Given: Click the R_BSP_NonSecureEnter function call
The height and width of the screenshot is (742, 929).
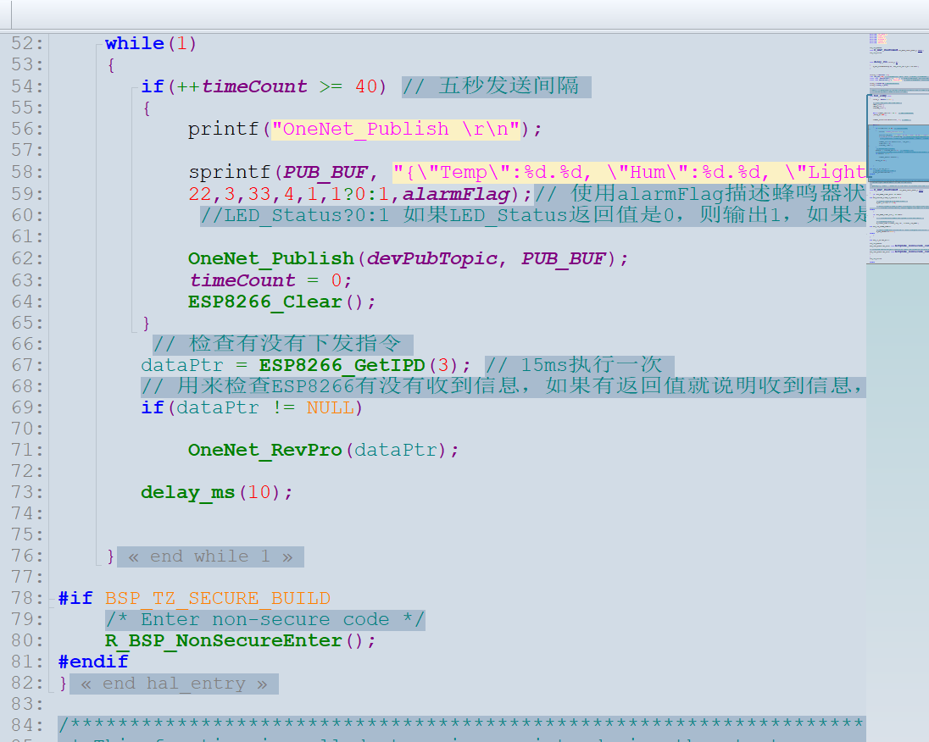Looking at the screenshot, I should click(x=224, y=640).
